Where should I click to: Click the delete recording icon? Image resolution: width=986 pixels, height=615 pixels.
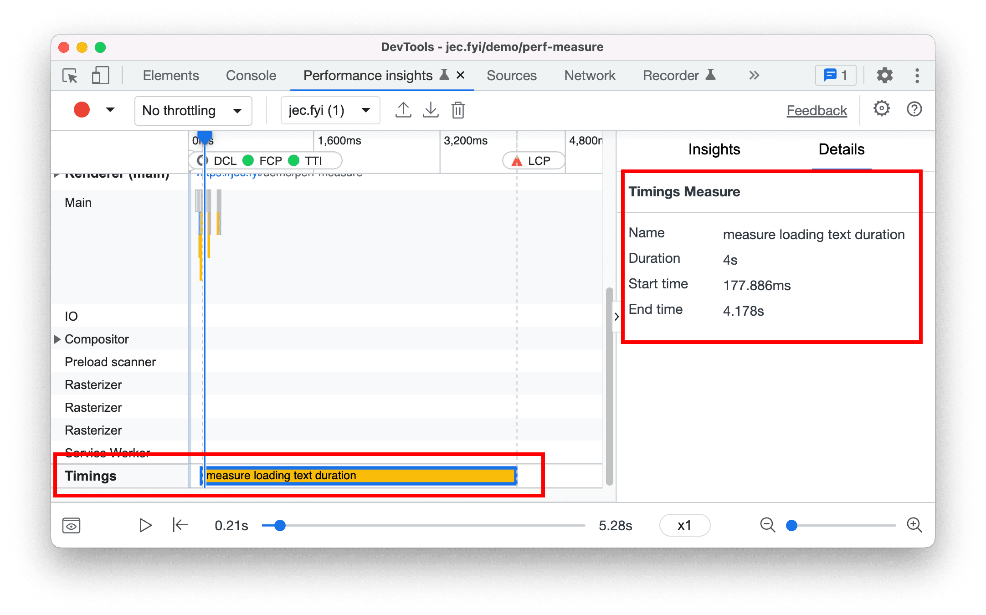click(458, 109)
